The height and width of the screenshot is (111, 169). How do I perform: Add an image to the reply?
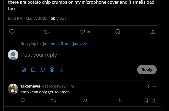coord(24,70)
